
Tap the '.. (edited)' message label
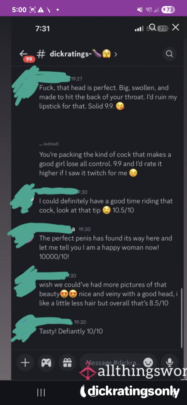pos(49,144)
